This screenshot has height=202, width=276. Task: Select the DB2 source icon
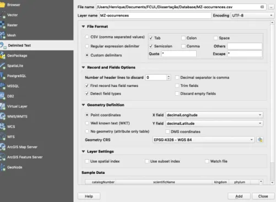tap(3, 96)
